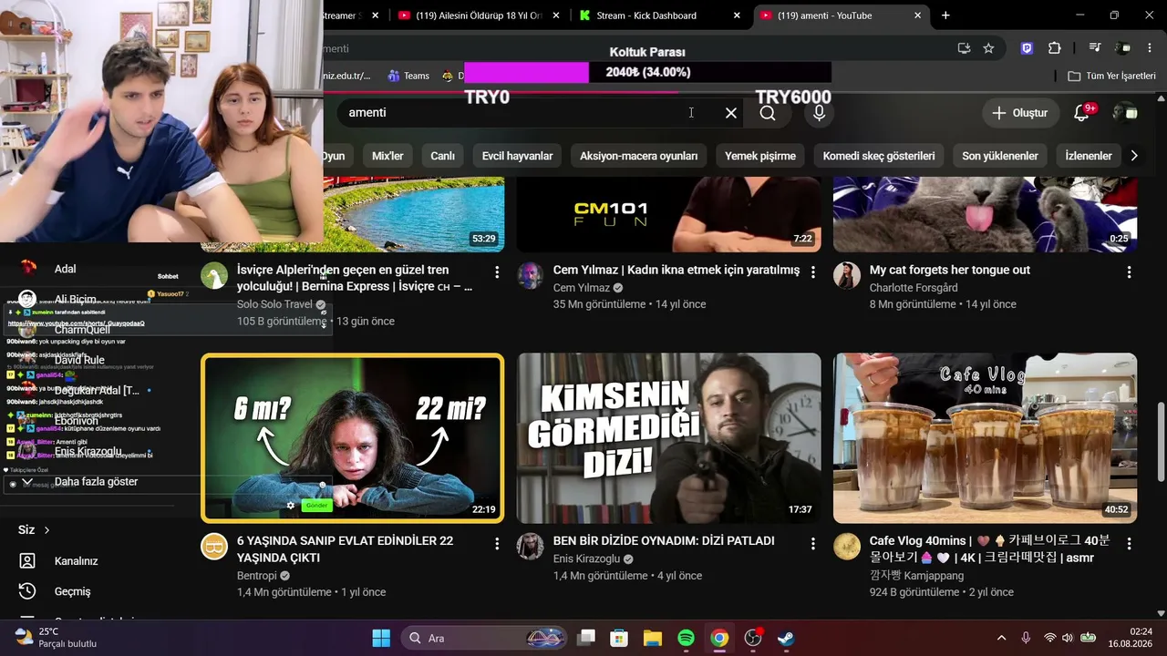Viewport: 1167px width, 656px height.
Task: Run the YouTube search with the magnifier icon
Action: (768, 113)
